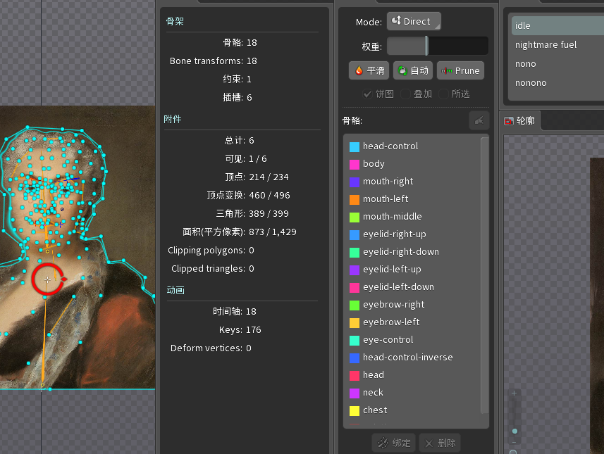Click the '总计: 6' statistic

(x=239, y=141)
